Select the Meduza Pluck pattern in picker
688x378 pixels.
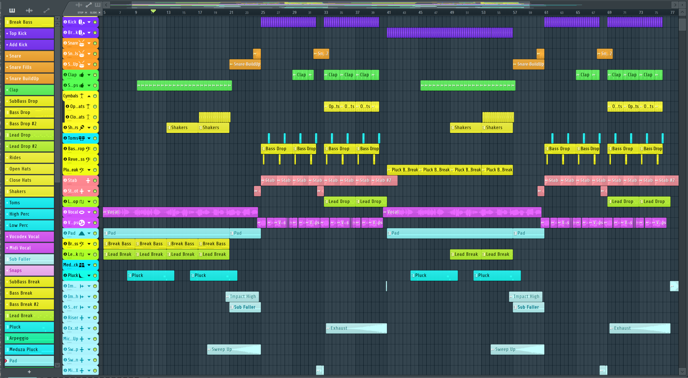pyautogui.click(x=29, y=349)
